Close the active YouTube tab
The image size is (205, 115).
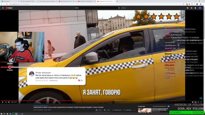tap(114, 1)
